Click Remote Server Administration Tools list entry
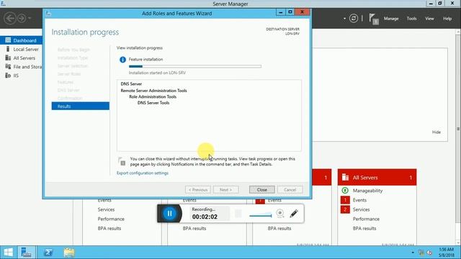Image resolution: width=461 pixels, height=259 pixels. pyautogui.click(x=153, y=91)
